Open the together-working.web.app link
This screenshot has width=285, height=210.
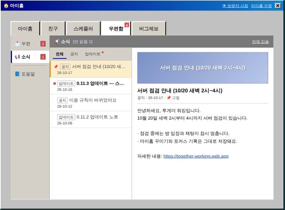coord(196,156)
